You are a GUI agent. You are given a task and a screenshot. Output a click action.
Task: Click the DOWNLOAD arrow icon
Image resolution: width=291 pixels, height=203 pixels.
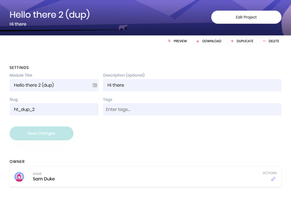click(x=198, y=41)
